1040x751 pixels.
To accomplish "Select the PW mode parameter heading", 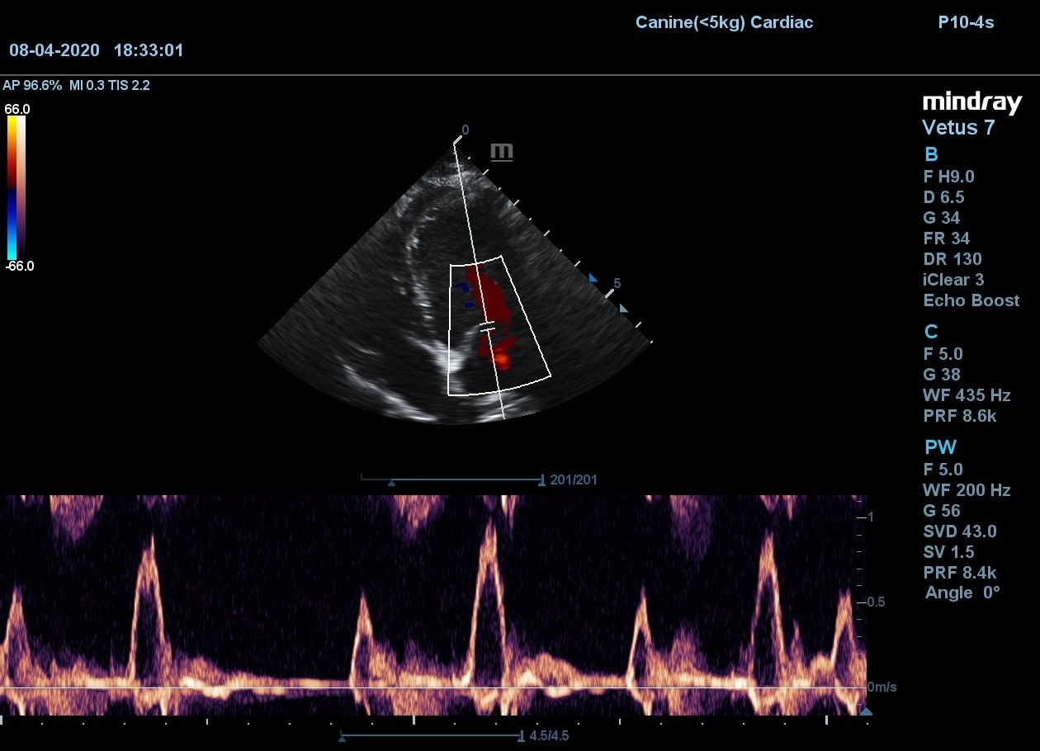I will [x=940, y=447].
